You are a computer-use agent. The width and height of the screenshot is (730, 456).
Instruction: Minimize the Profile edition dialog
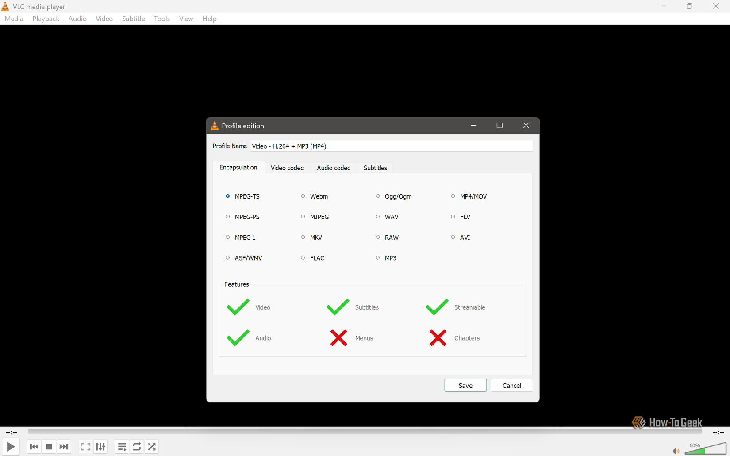[473, 126]
